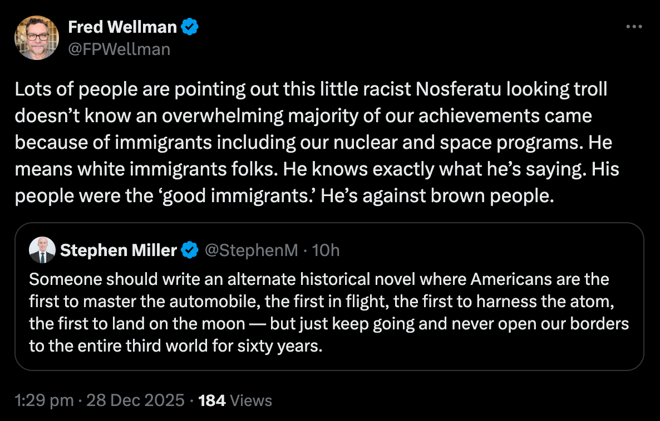The image size is (660, 421).
Task: Click the quoted line starting "Someone should write"
Action: [319, 278]
